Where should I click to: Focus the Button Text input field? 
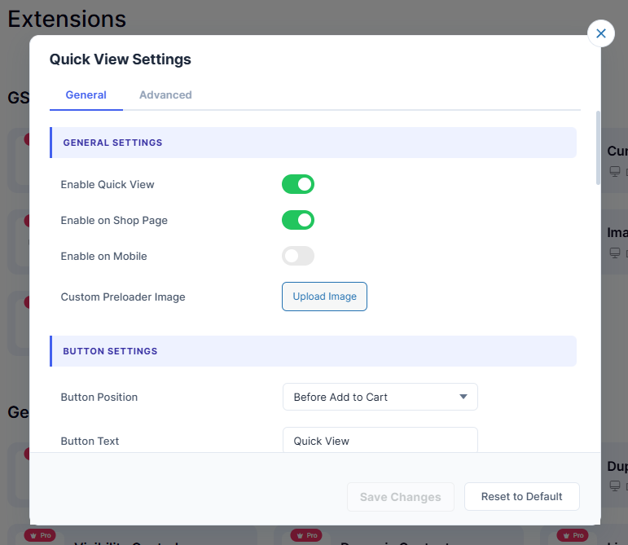380,441
